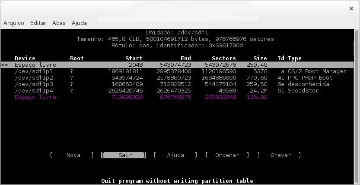Viewport: 360px width, 185px height.
Task: Click the 259,5G size value
Action: pos(257,84)
